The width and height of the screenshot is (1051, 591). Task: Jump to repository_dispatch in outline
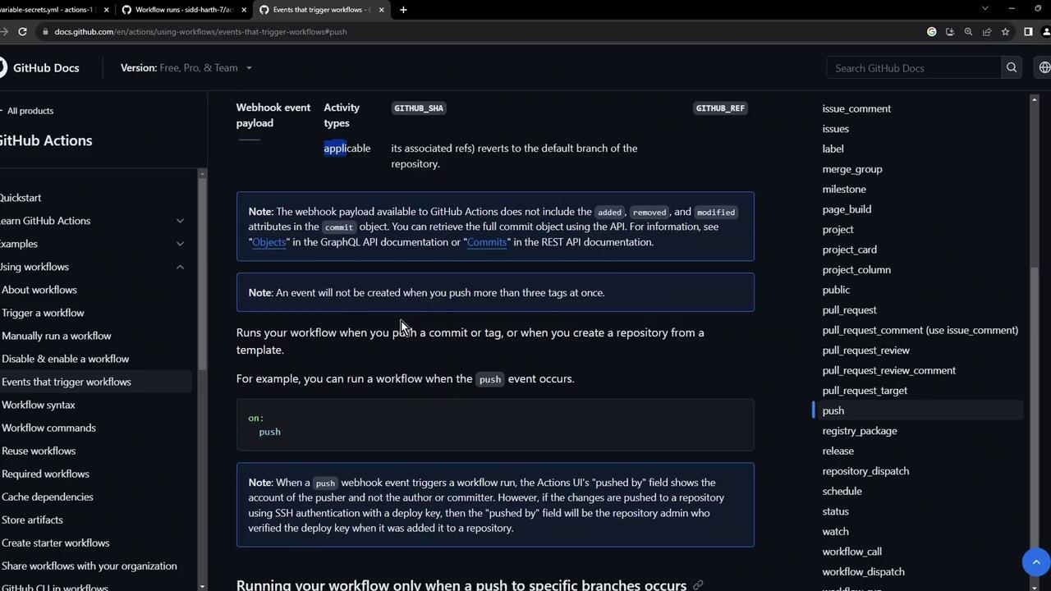865,471
